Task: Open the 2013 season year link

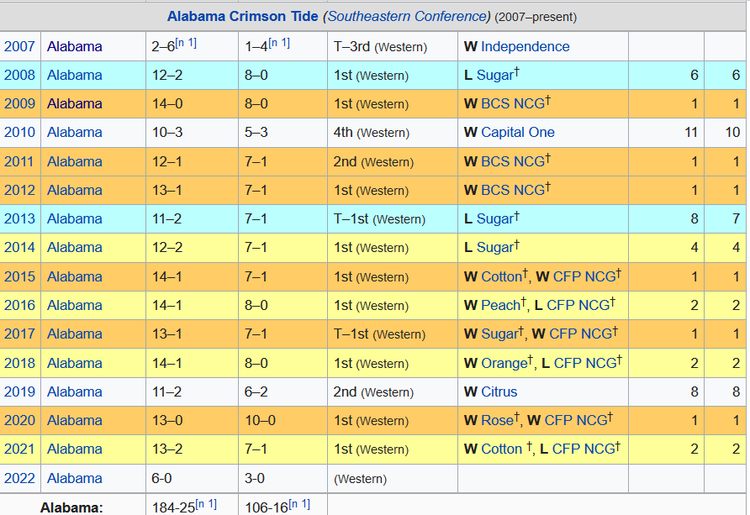Action: click(19, 218)
